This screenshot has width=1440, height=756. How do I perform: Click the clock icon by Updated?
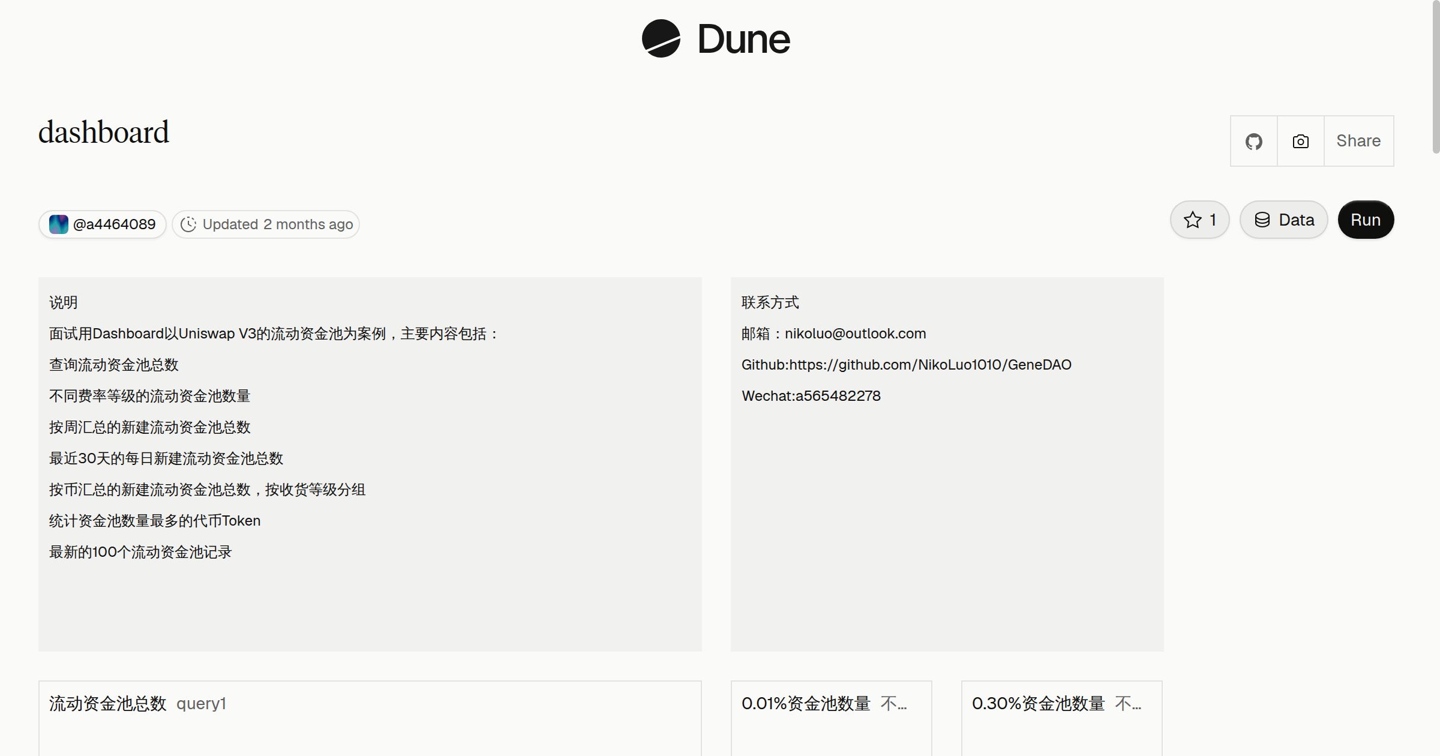[188, 224]
